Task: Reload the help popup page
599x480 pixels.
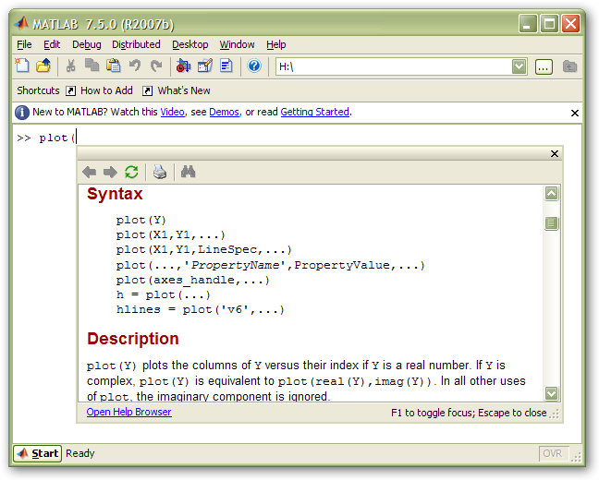Action: tap(131, 172)
